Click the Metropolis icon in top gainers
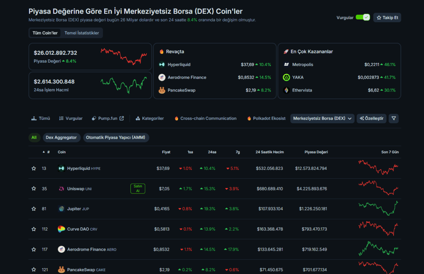This screenshot has height=274, width=424. pyautogui.click(x=286, y=65)
